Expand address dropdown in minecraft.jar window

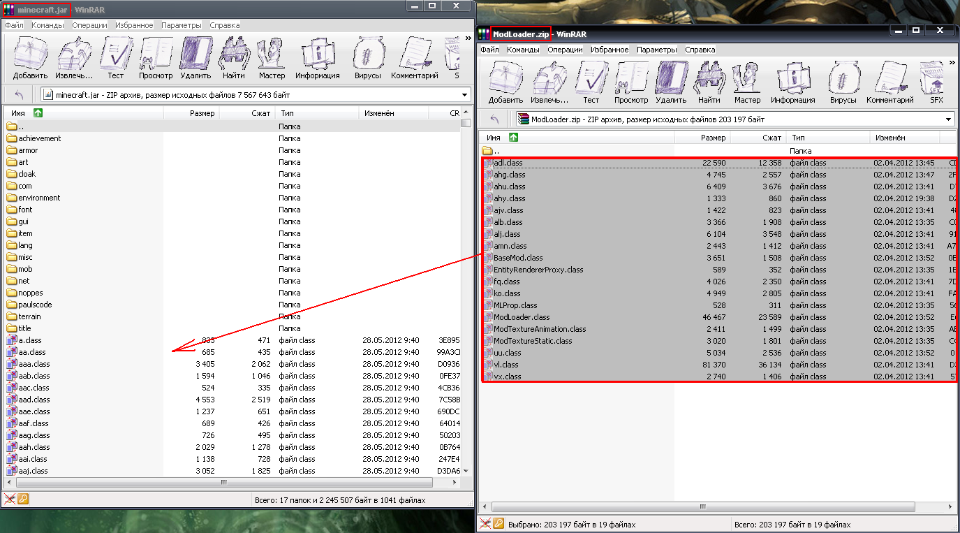pyautogui.click(x=465, y=95)
